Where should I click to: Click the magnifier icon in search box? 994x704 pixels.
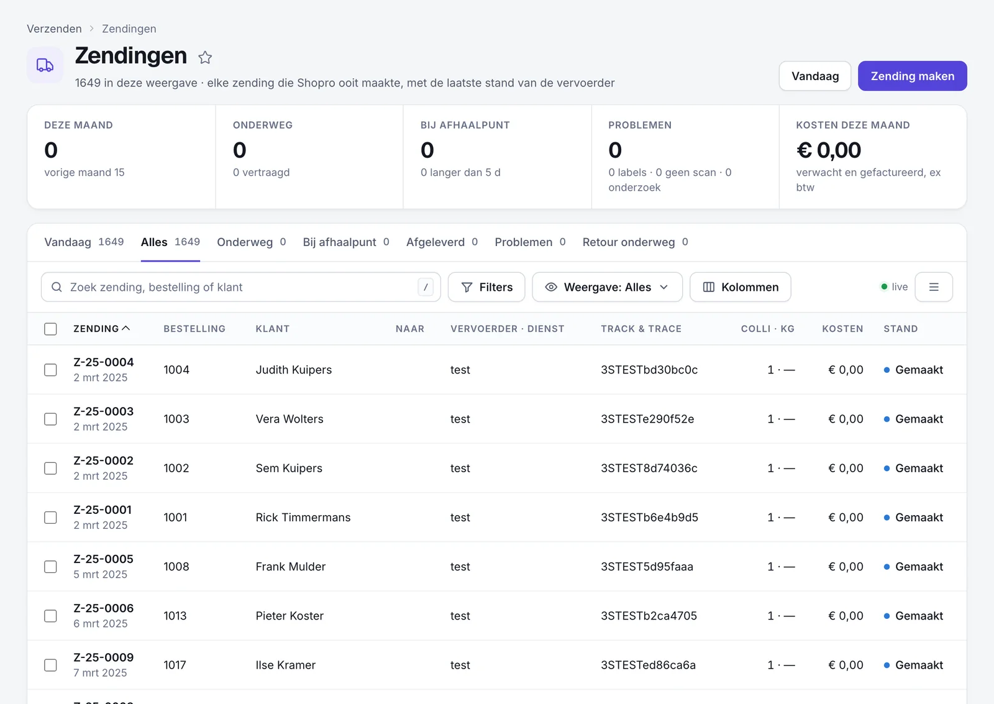(57, 287)
